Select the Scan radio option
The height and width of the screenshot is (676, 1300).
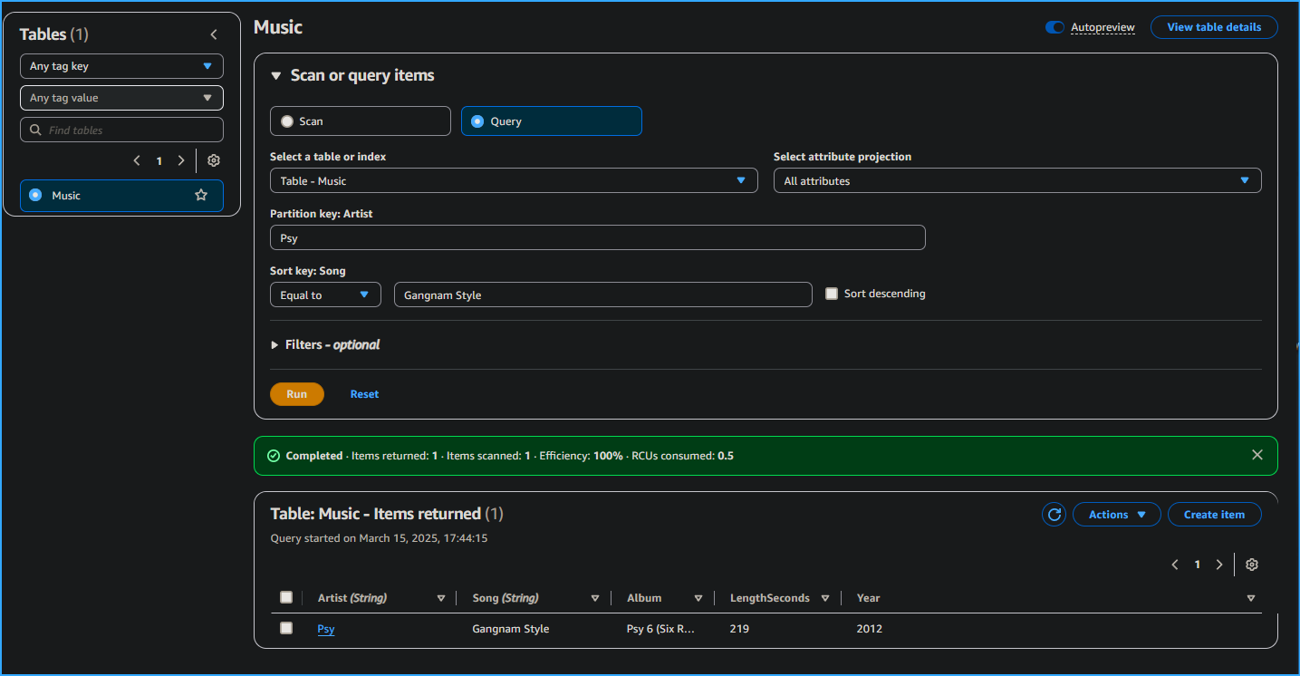(287, 121)
